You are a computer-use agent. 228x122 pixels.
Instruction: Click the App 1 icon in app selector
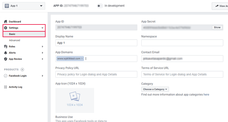[7, 6]
